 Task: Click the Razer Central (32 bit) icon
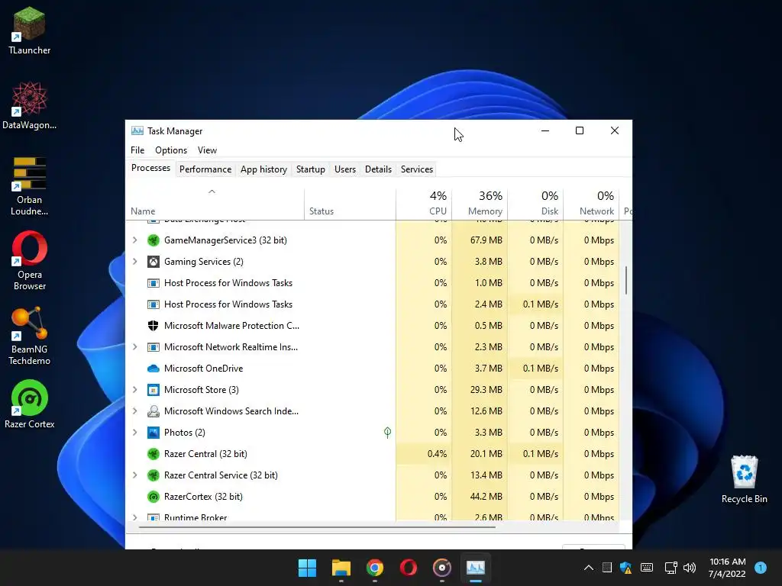click(153, 454)
